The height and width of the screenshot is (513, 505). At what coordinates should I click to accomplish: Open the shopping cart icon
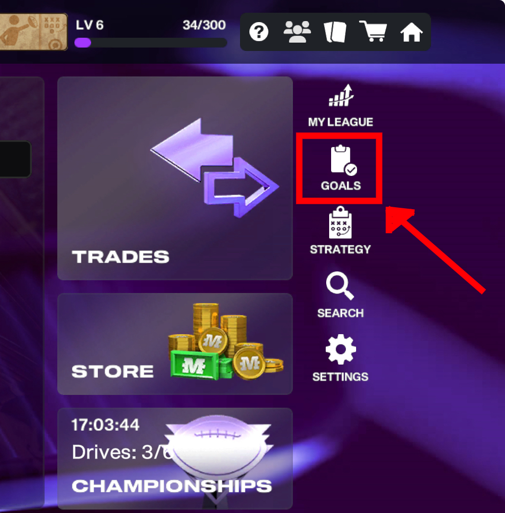coord(373,31)
